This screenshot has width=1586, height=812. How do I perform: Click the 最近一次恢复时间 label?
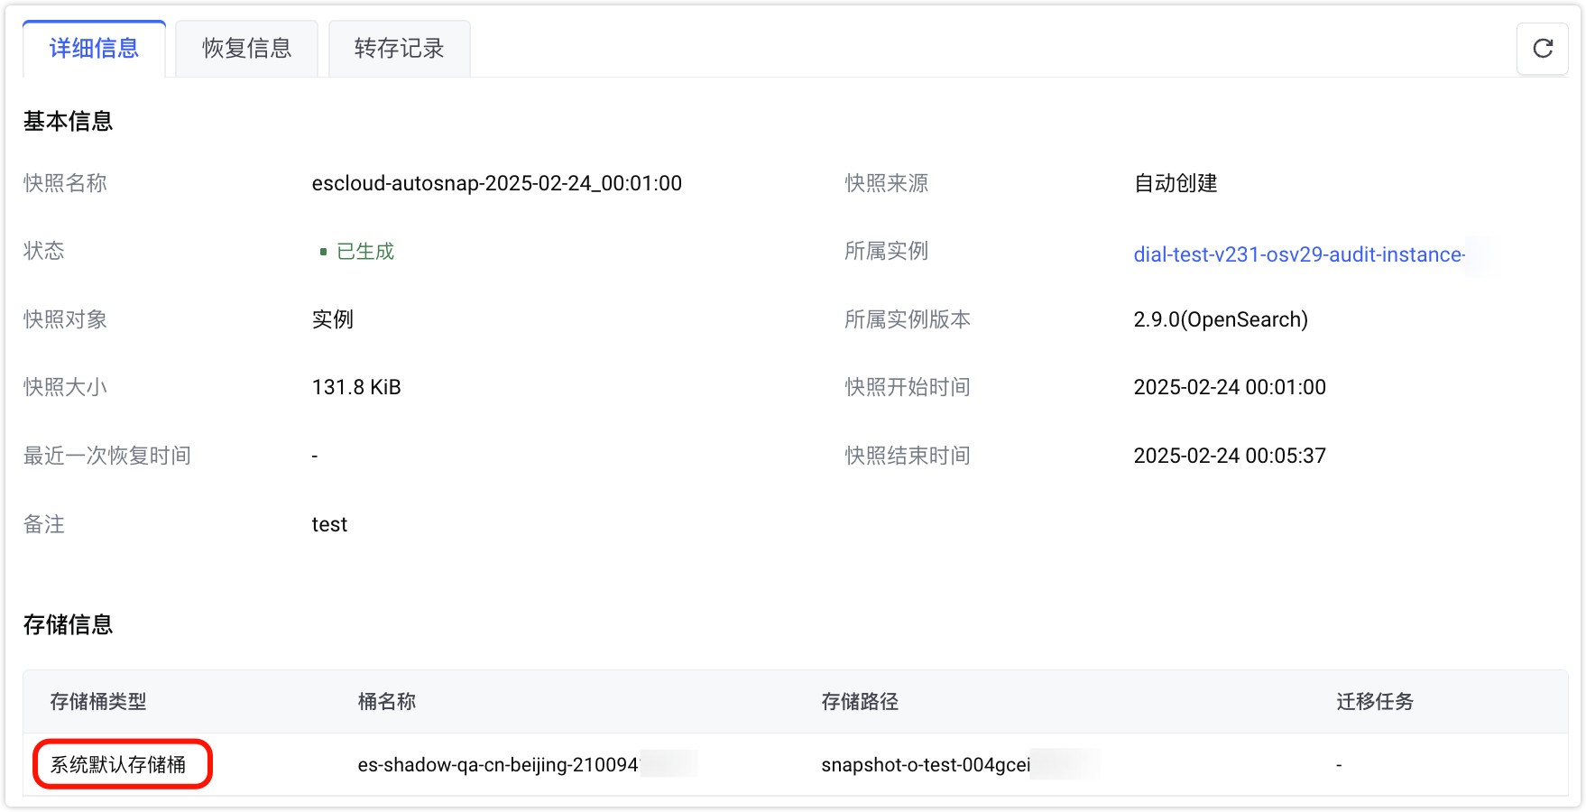107,456
